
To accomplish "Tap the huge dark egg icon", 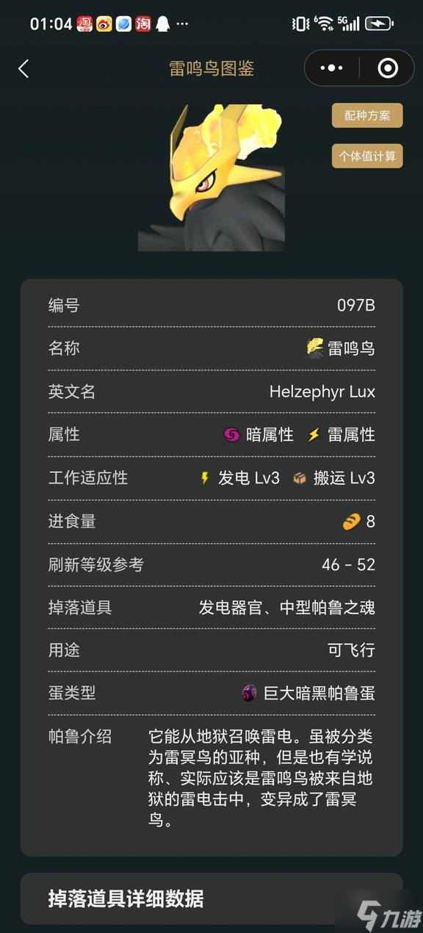I will point(249,693).
